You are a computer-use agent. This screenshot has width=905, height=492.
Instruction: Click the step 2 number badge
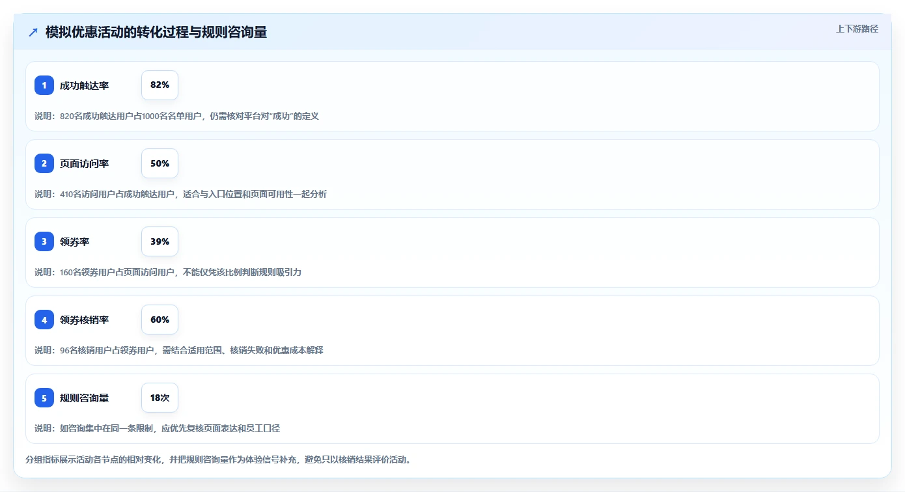(x=44, y=163)
